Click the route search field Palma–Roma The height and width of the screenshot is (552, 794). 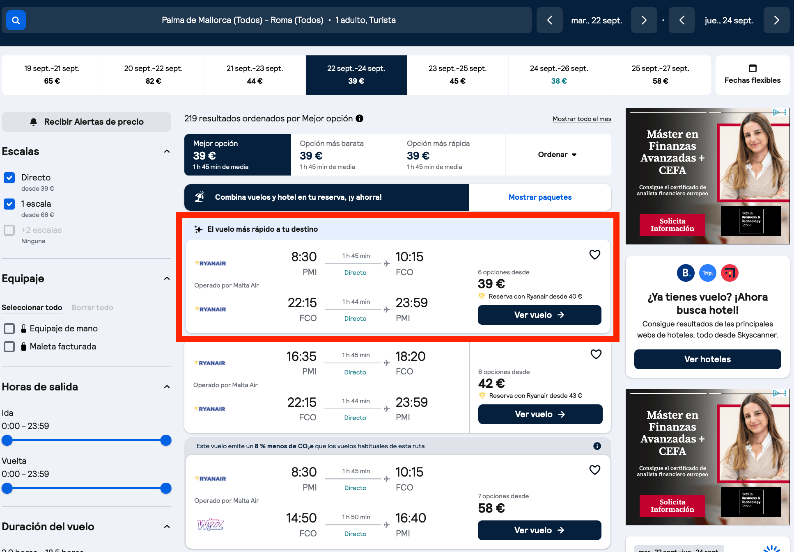279,20
